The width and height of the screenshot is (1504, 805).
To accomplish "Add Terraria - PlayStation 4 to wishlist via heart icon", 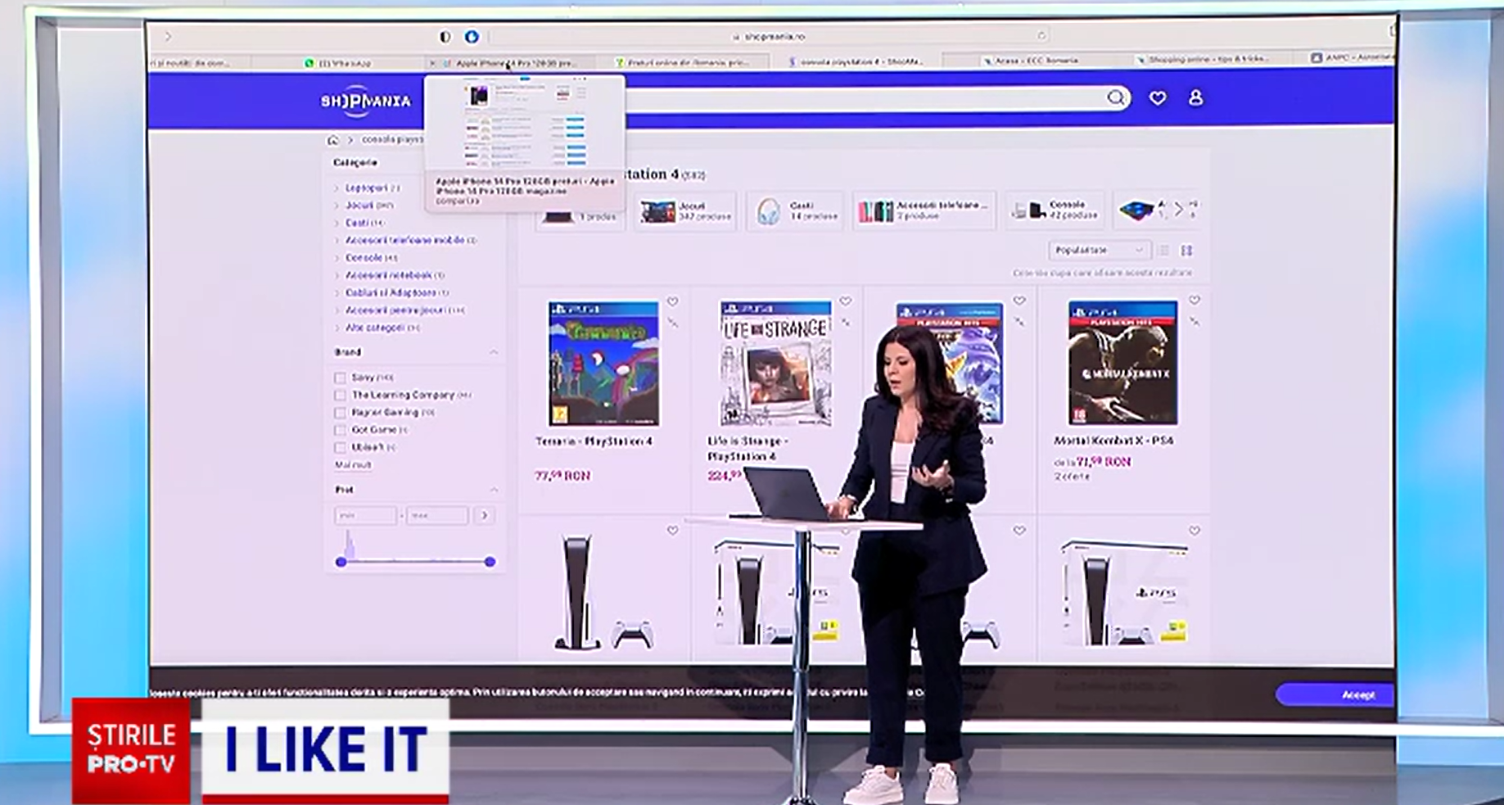I will 672,300.
